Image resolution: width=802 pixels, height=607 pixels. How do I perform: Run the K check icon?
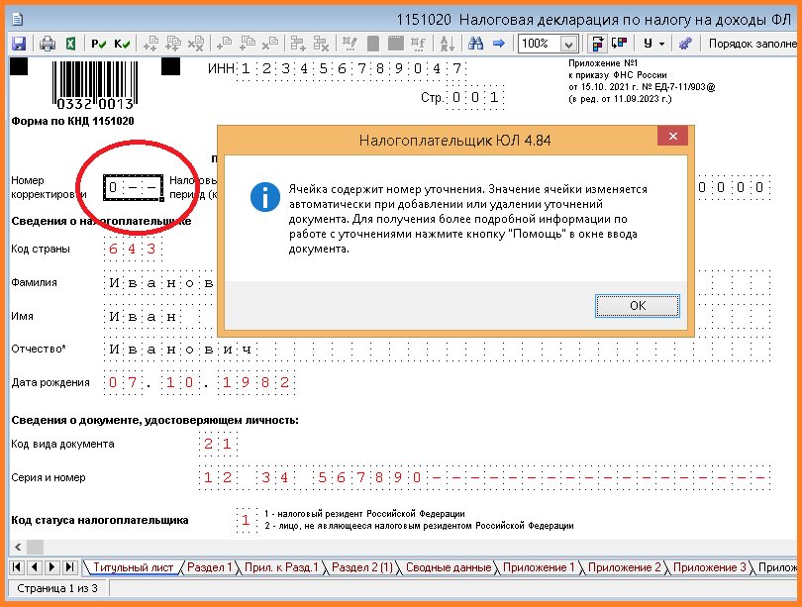point(122,44)
